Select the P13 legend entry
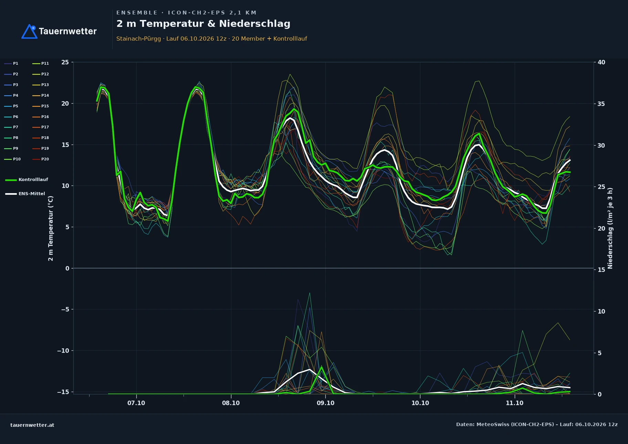 pos(41,85)
